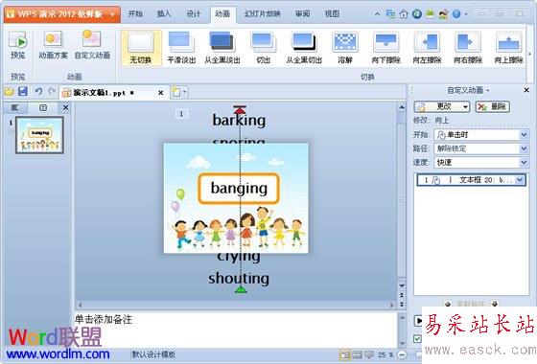Apply the 向右擦除 wipe right transition
Viewport: 537px width, 364px height.
tap(468, 48)
